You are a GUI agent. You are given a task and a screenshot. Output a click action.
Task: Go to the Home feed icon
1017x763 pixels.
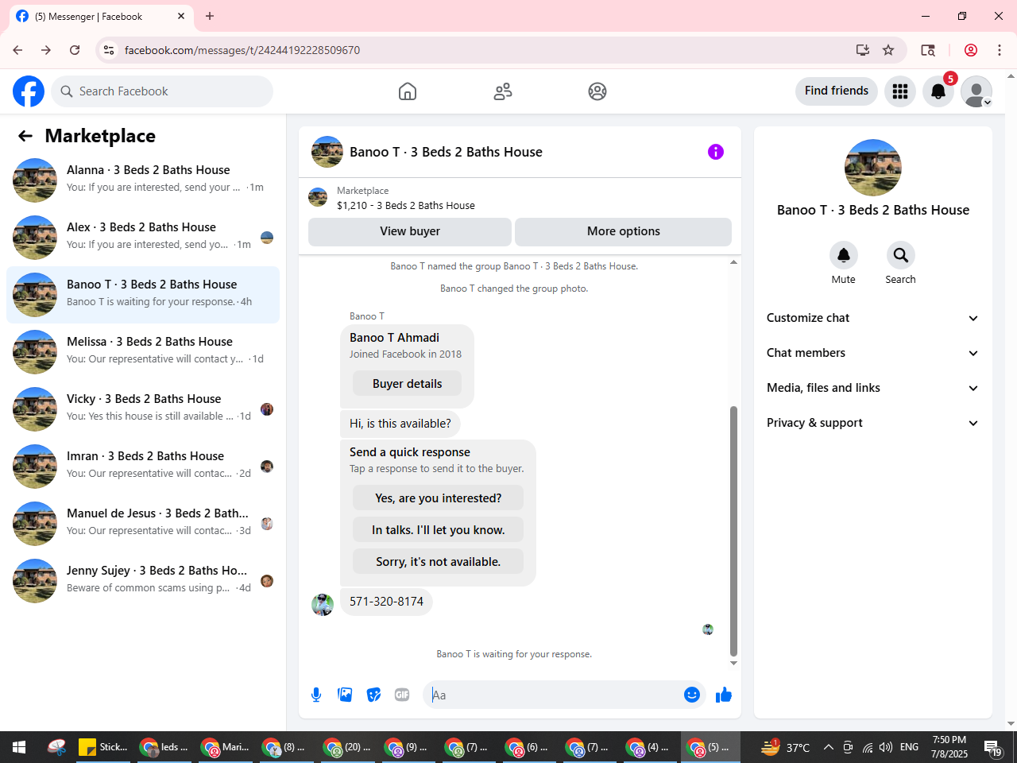pos(408,91)
